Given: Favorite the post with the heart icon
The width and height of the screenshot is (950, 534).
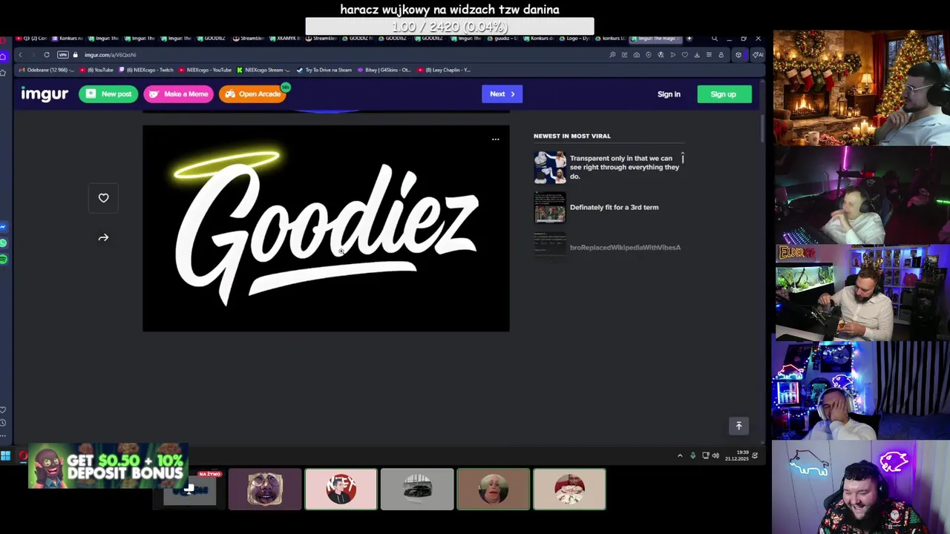Looking at the screenshot, I should pos(103,198).
